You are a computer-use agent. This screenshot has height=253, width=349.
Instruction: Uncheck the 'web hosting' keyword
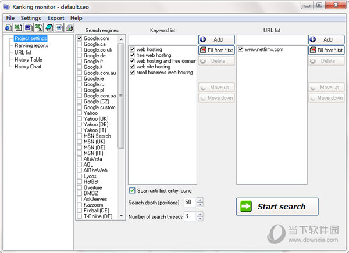(x=132, y=49)
